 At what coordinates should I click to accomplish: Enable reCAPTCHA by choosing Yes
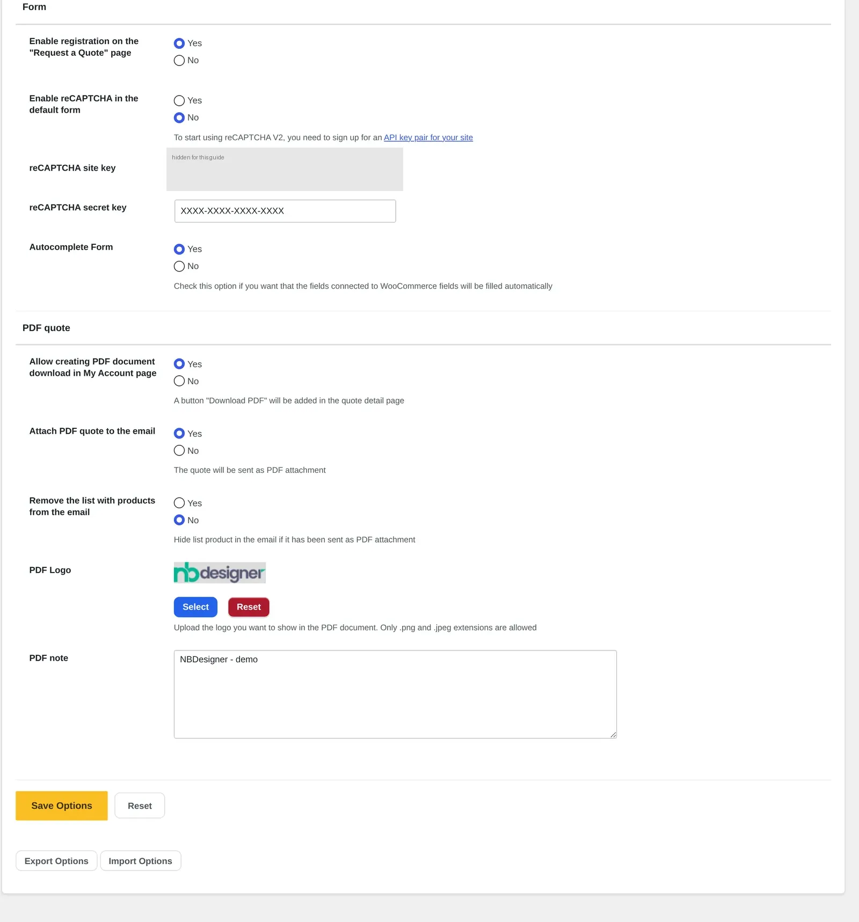pos(179,101)
